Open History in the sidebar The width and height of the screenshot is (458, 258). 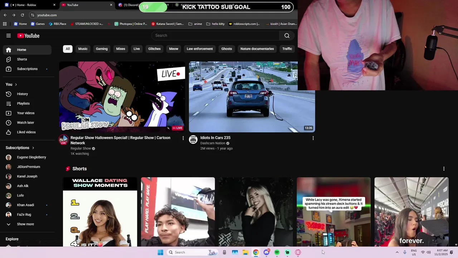coord(27,94)
